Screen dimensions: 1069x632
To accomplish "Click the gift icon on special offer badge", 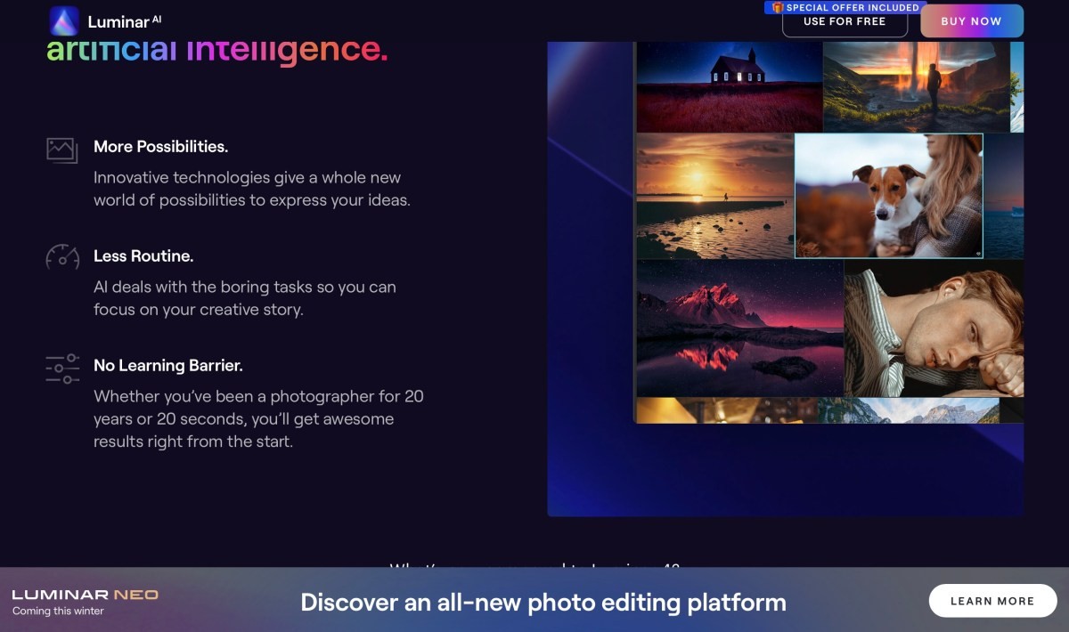I will point(777,7).
